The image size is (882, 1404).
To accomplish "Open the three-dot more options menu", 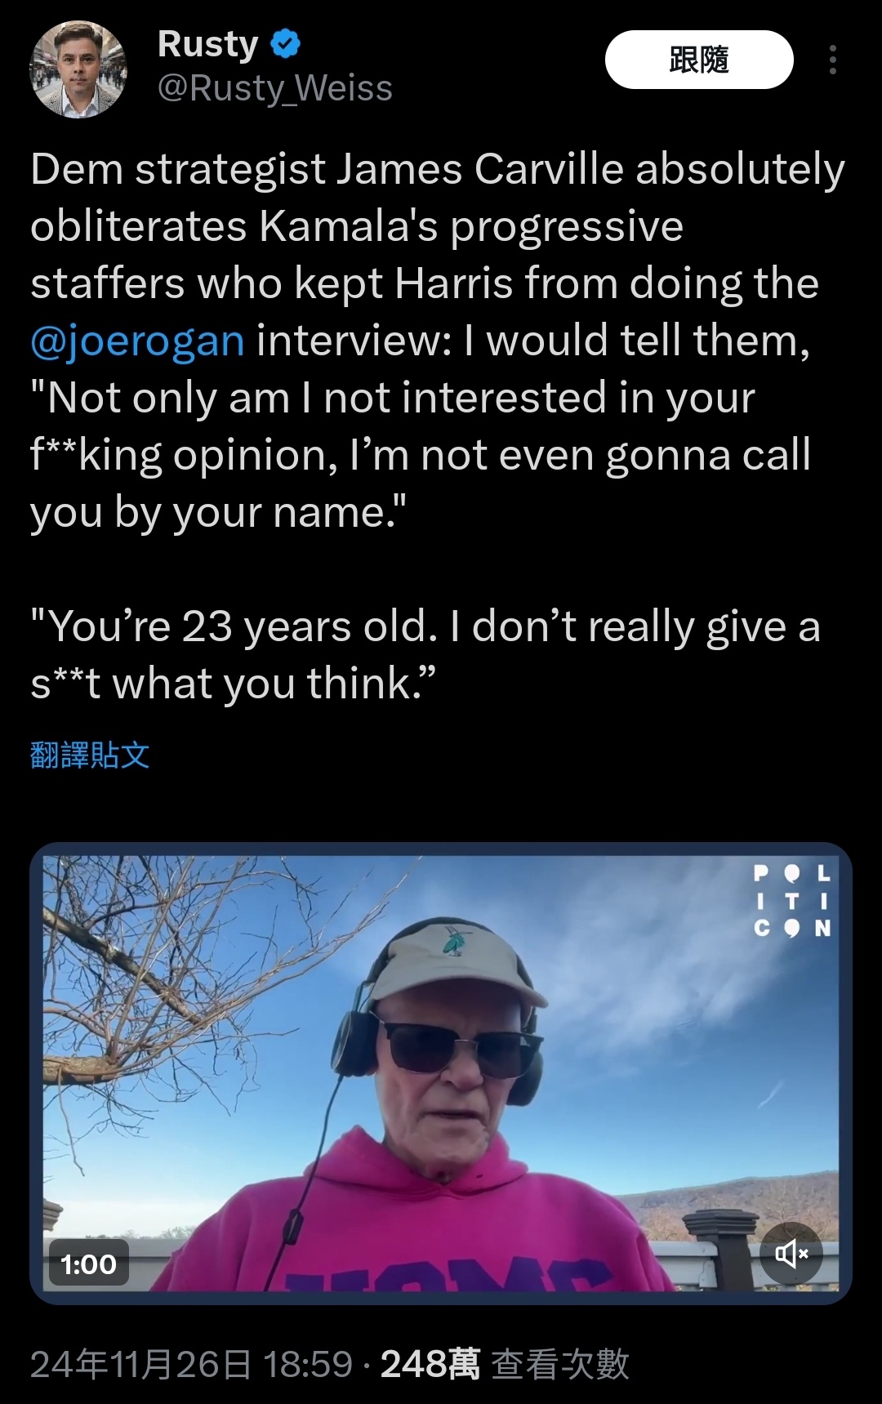I will click(x=832, y=60).
